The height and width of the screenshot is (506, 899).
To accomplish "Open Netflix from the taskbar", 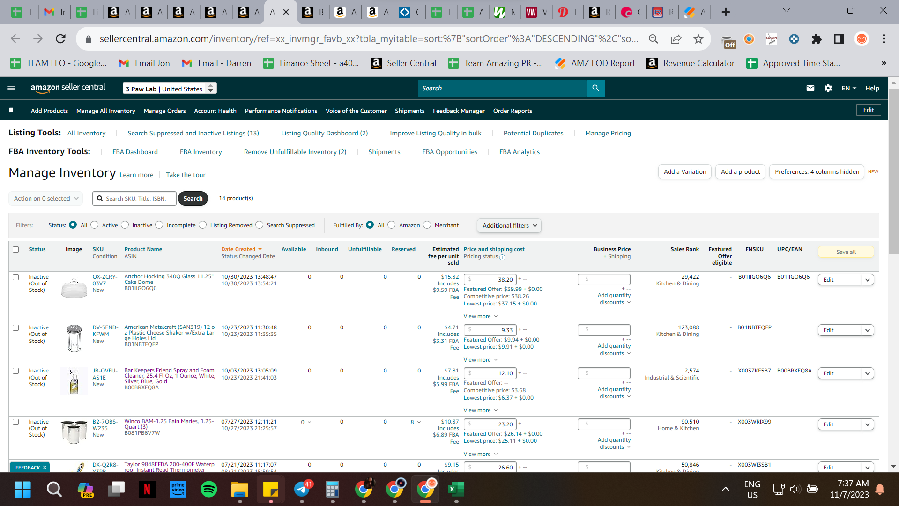I will click(x=147, y=490).
